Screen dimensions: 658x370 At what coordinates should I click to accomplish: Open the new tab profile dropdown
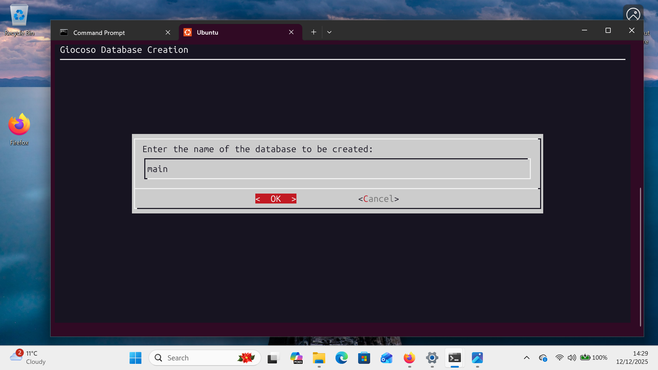coord(329,32)
